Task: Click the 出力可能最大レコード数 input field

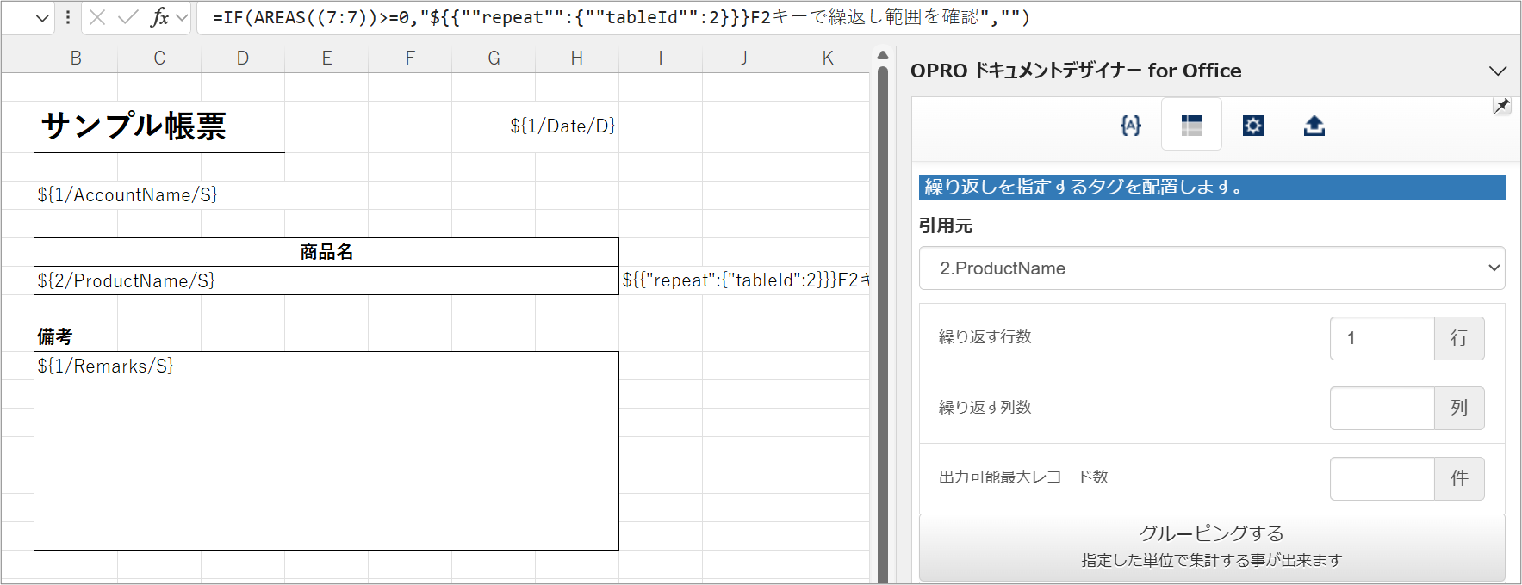Action: 1382,478
